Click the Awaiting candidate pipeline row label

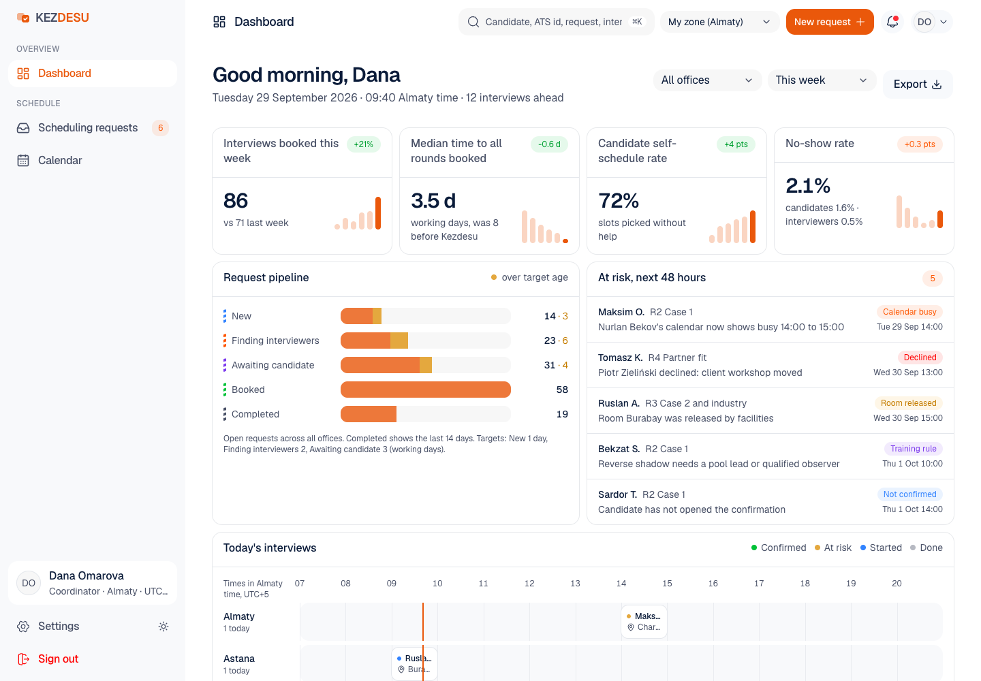pos(273,365)
